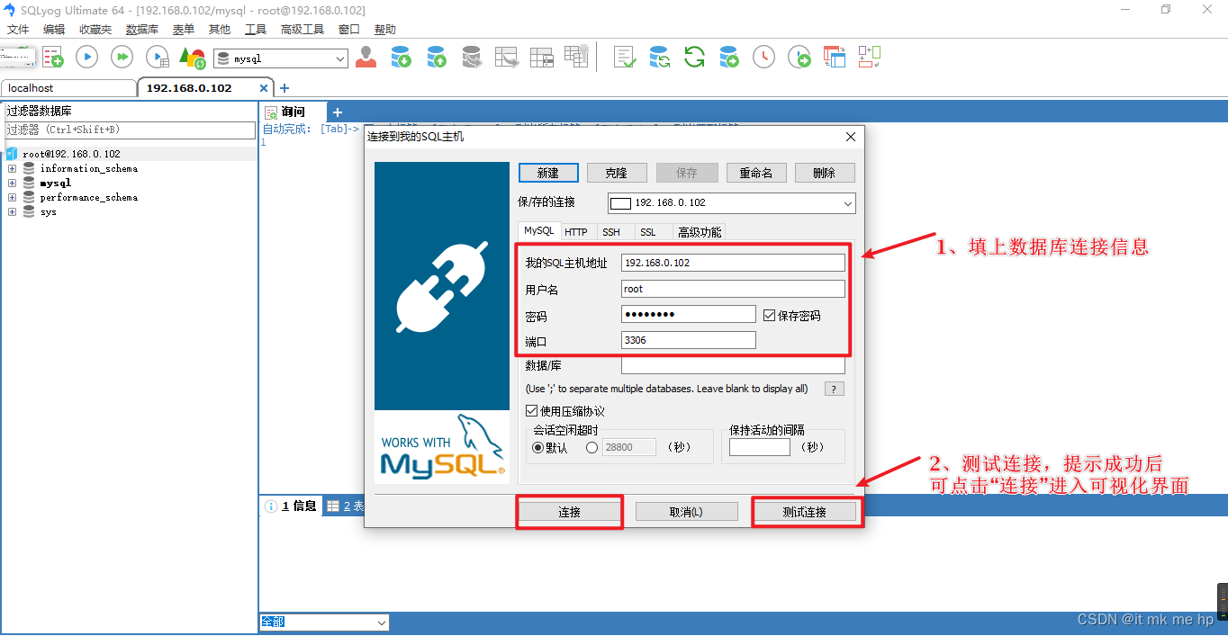Image resolution: width=1228 pixels, height=636 pixels.
Task: Switch to the 高级功能 tab
Action: click(x=700, y=232)
